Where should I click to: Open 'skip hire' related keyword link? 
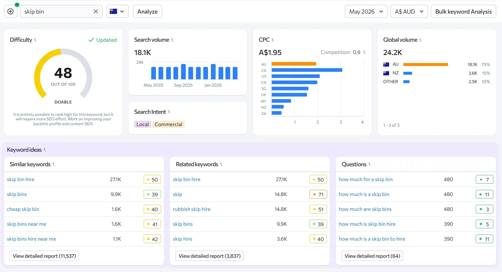coord(182,239)
